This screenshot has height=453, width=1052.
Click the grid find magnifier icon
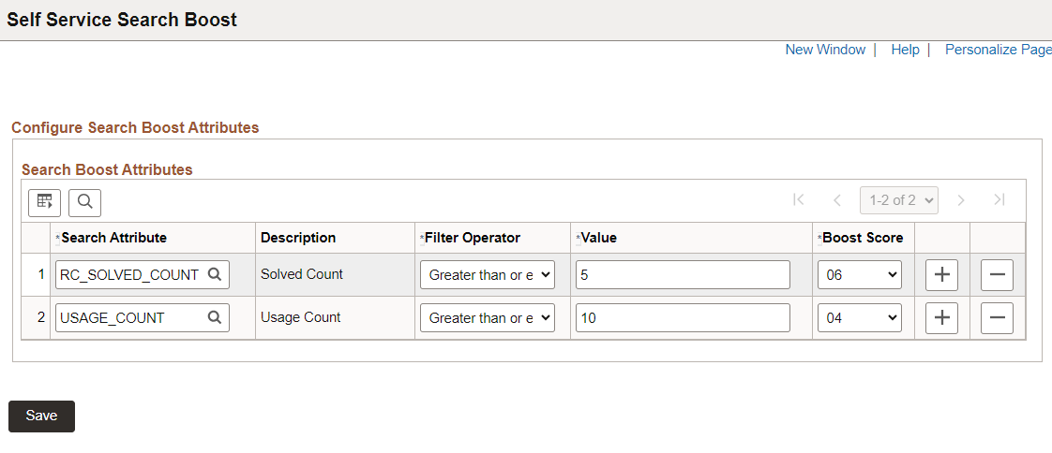[85, 202]
